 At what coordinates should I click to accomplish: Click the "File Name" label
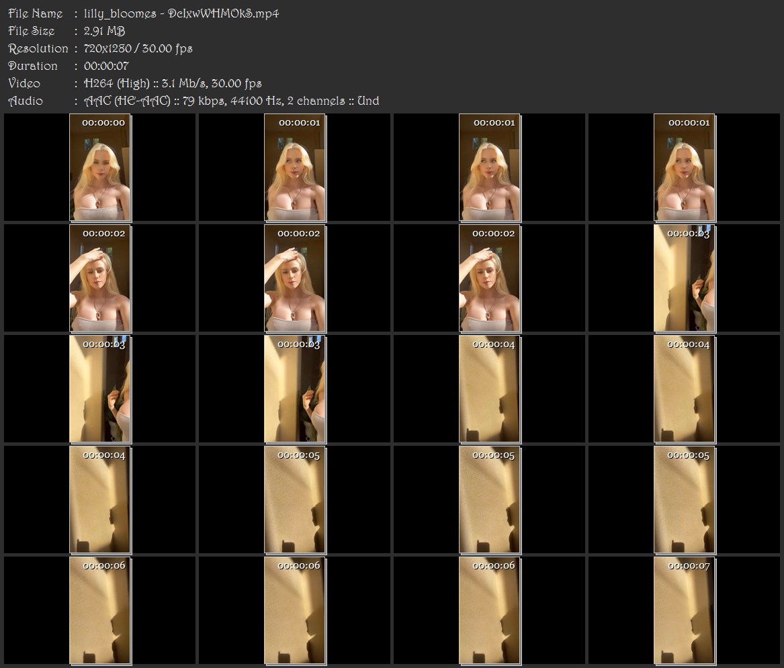(36, 13)
